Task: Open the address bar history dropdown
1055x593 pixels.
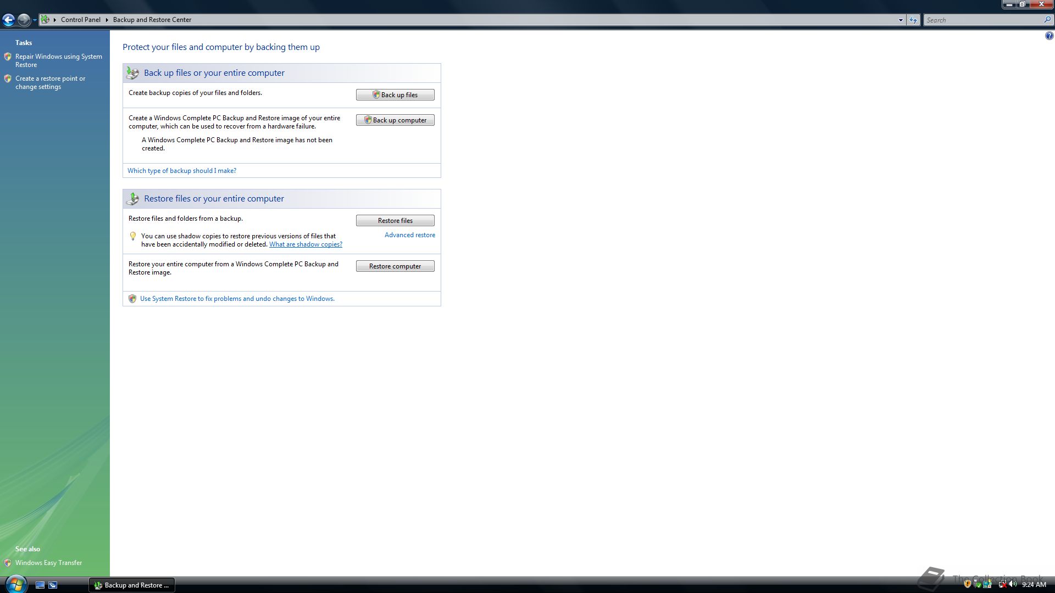Action: (x=901, y=20)
